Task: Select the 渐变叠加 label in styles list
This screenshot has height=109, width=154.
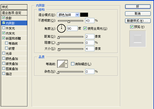Action: pyautogui.click(x=12, y=64)
